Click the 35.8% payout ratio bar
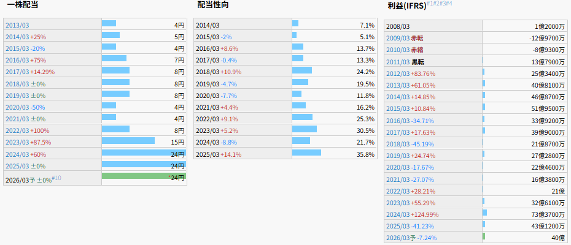 306,153
